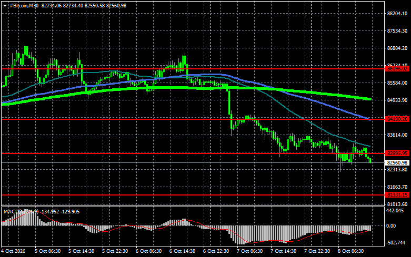
Task: Click the 7 Oct 06:30 time label
Action: pos(250,251)
